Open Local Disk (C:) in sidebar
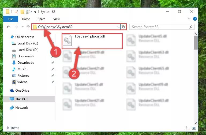 28,43
